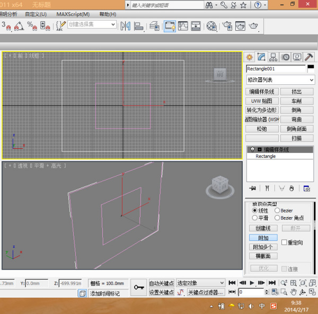Click the Rectangle001 object name field

[x=276, y=69]
